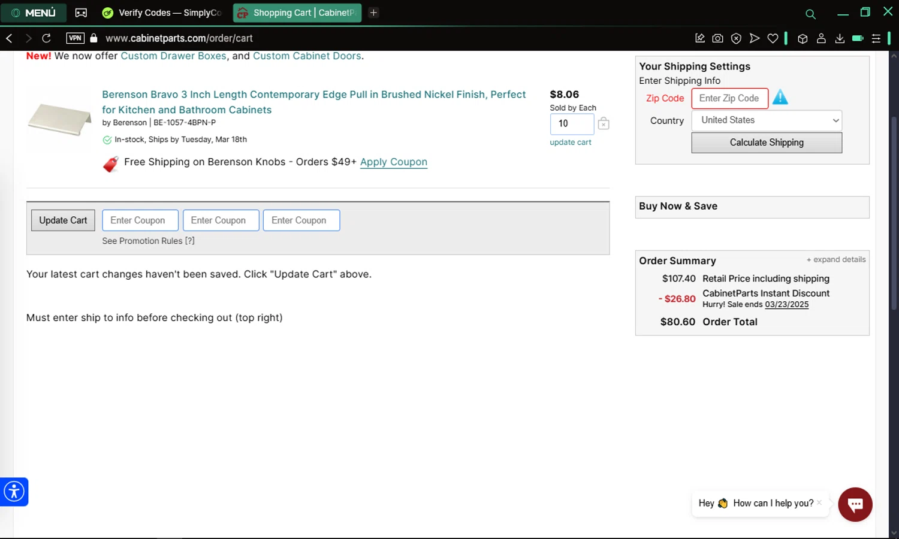899x539 pixels.
Task: Click the red coupon tag icon
Action: click(111, 163)
